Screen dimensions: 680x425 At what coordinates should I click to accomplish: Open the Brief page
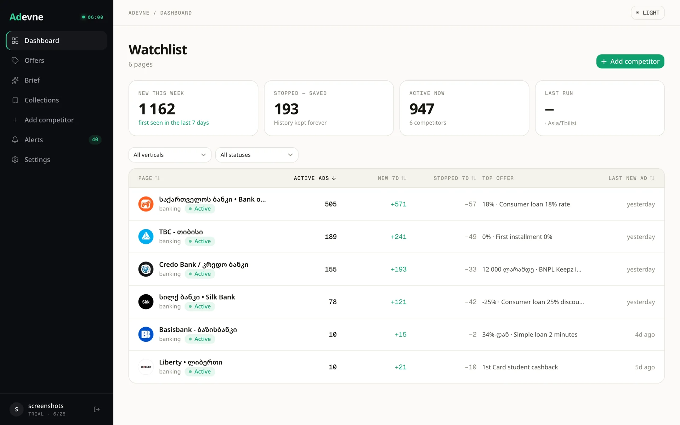click(x=57, y=80)
